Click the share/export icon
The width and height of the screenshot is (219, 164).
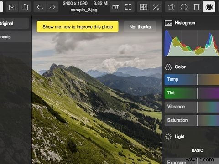(25, 7)
